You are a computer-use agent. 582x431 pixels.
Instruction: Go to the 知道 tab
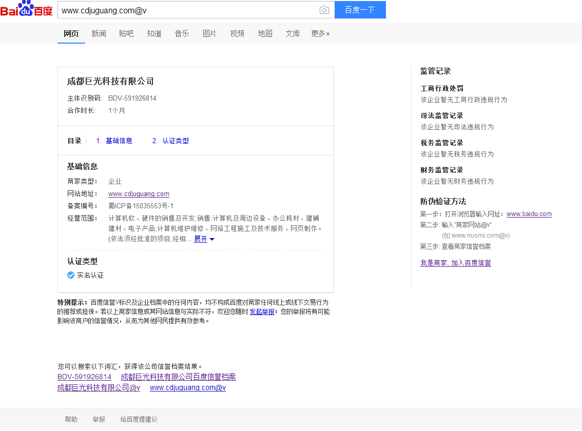154,34
